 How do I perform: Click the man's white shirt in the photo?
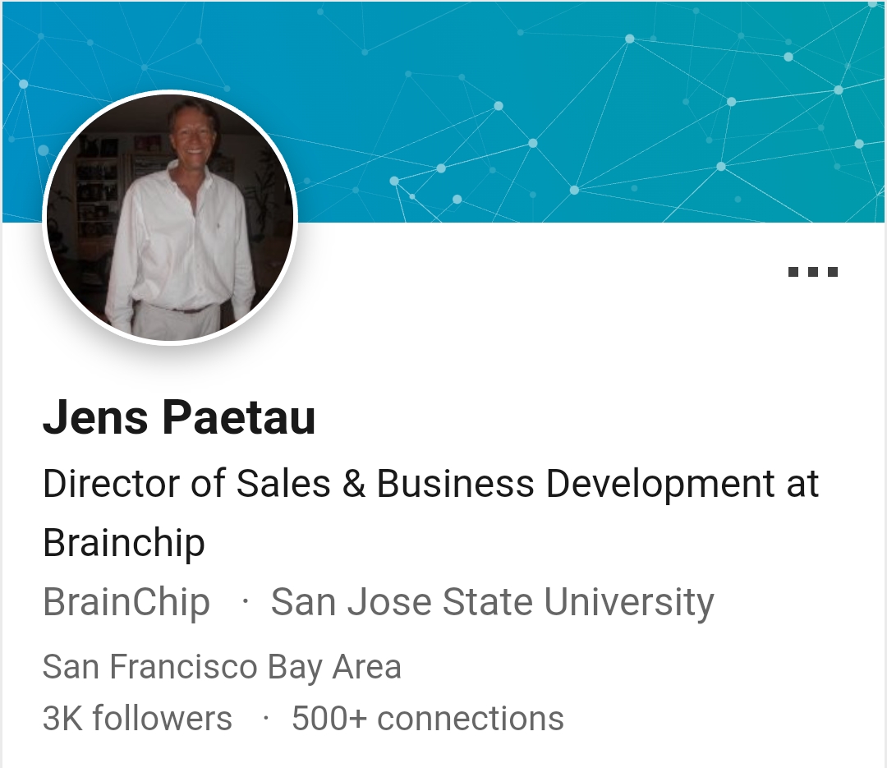(x=177, y=246)
